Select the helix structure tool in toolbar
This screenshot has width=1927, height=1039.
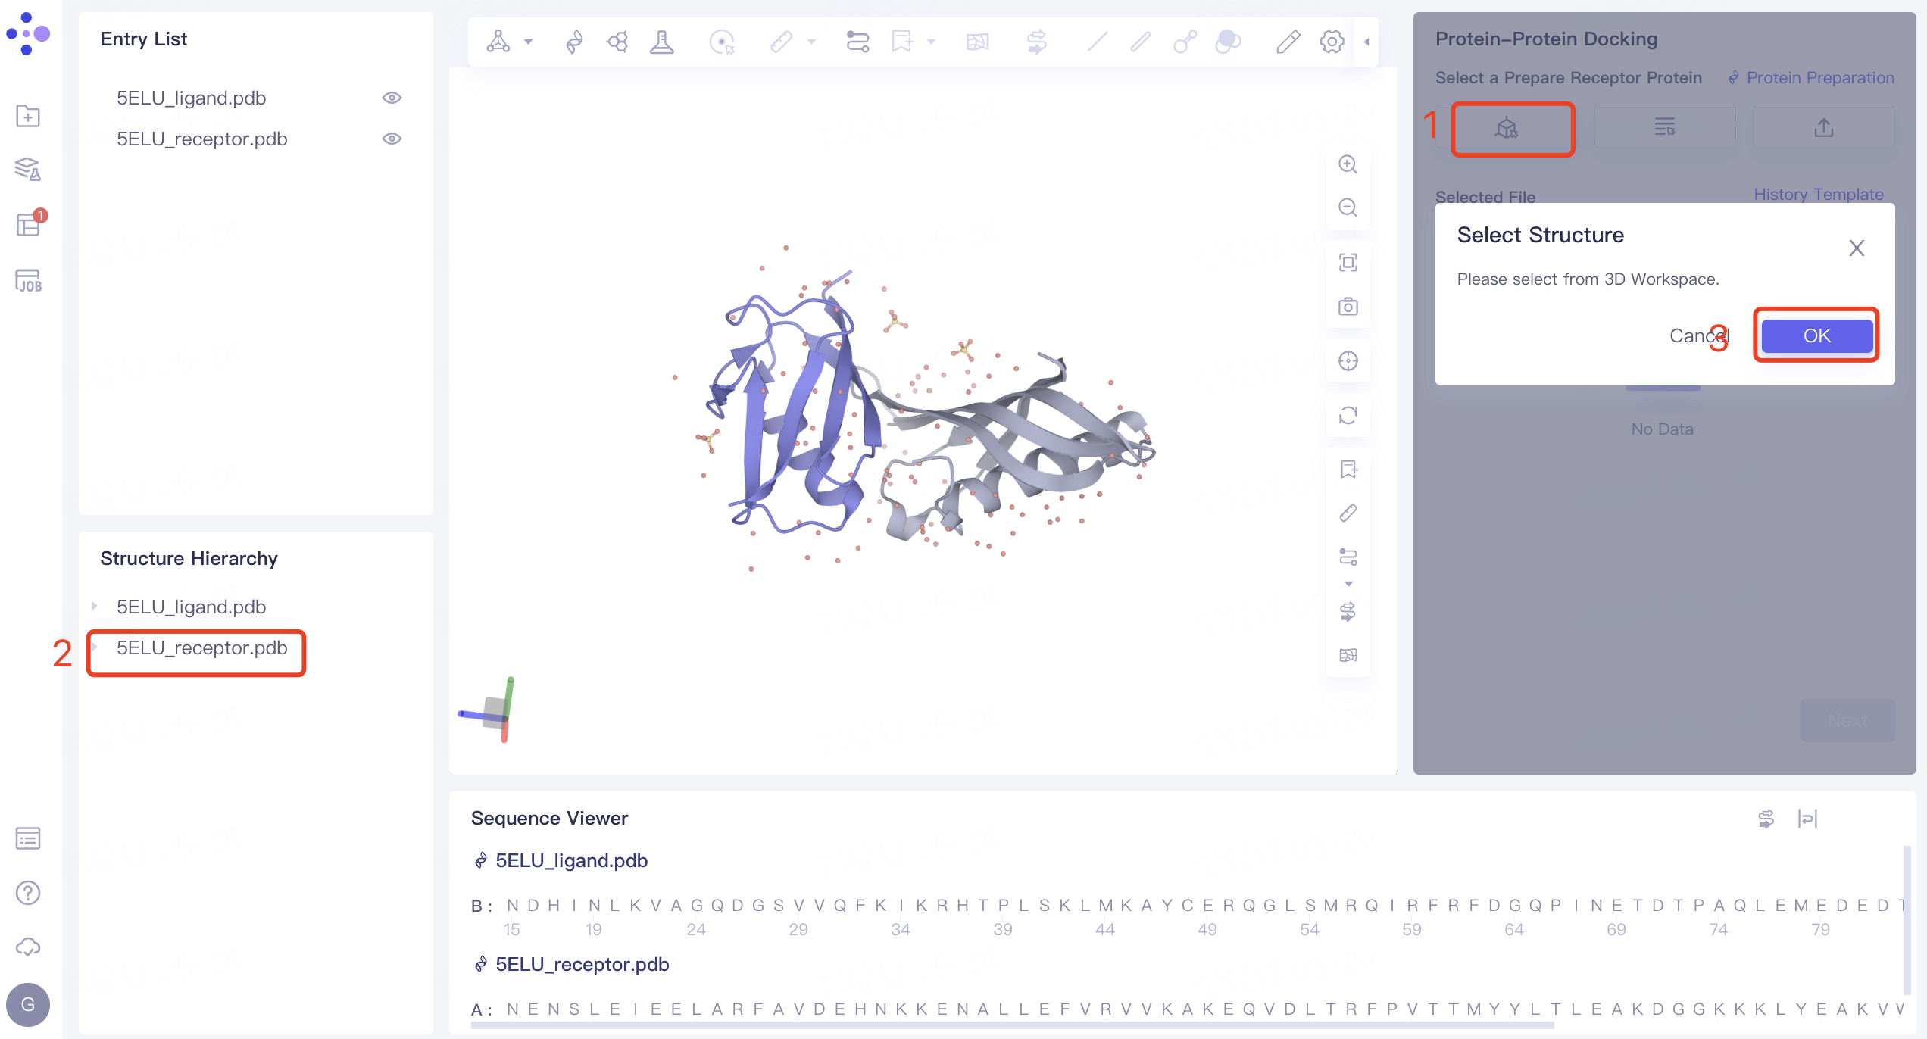[573, 42]
